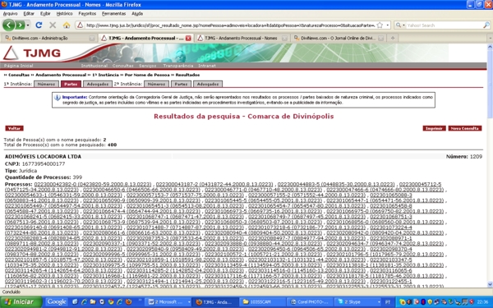Bookmark this page with the star icon
The width and height of the screenshot is (493, 308).
click(380, 25)
